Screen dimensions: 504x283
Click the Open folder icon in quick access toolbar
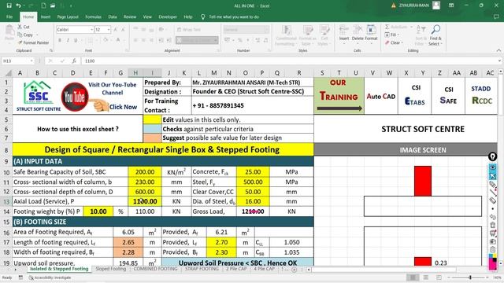pos(53,6)
